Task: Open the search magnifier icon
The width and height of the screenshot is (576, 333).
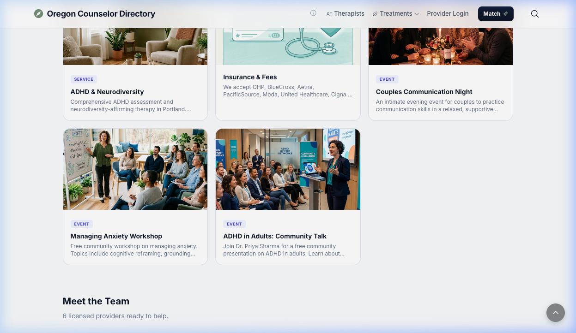Action: 534,14
